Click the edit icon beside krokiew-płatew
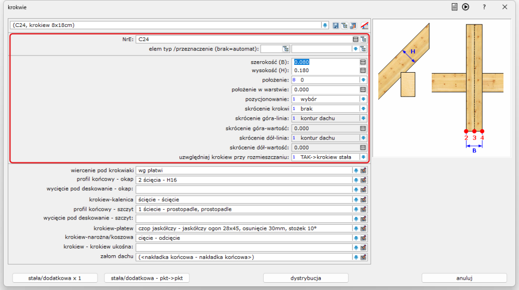The height and width of the screenshot is (290, 519). tap(363, 228)
